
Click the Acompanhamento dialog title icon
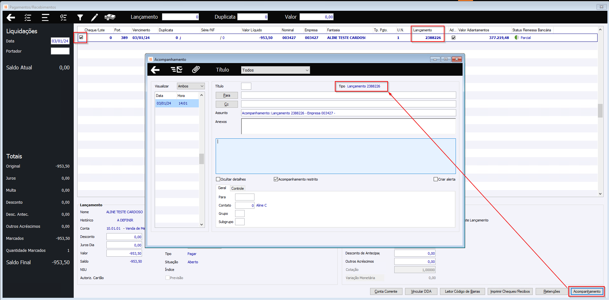151,59
